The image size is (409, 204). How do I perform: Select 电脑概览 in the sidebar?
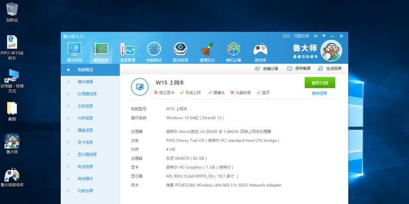pos(90,70)
